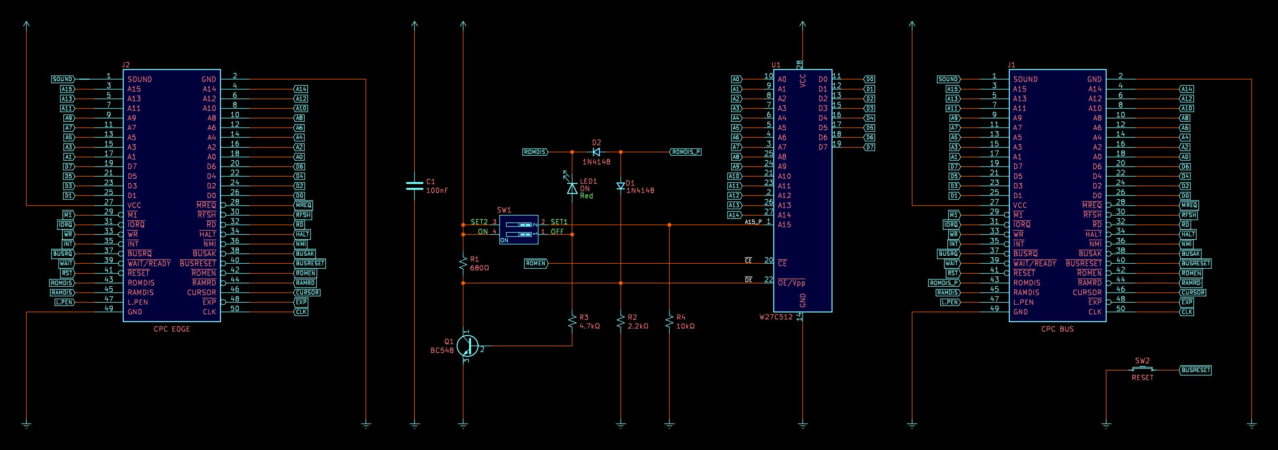Click the SW2 reset pushbutton symbol
This screenshot has width=1278, height=450.
tap(1143, 369)
